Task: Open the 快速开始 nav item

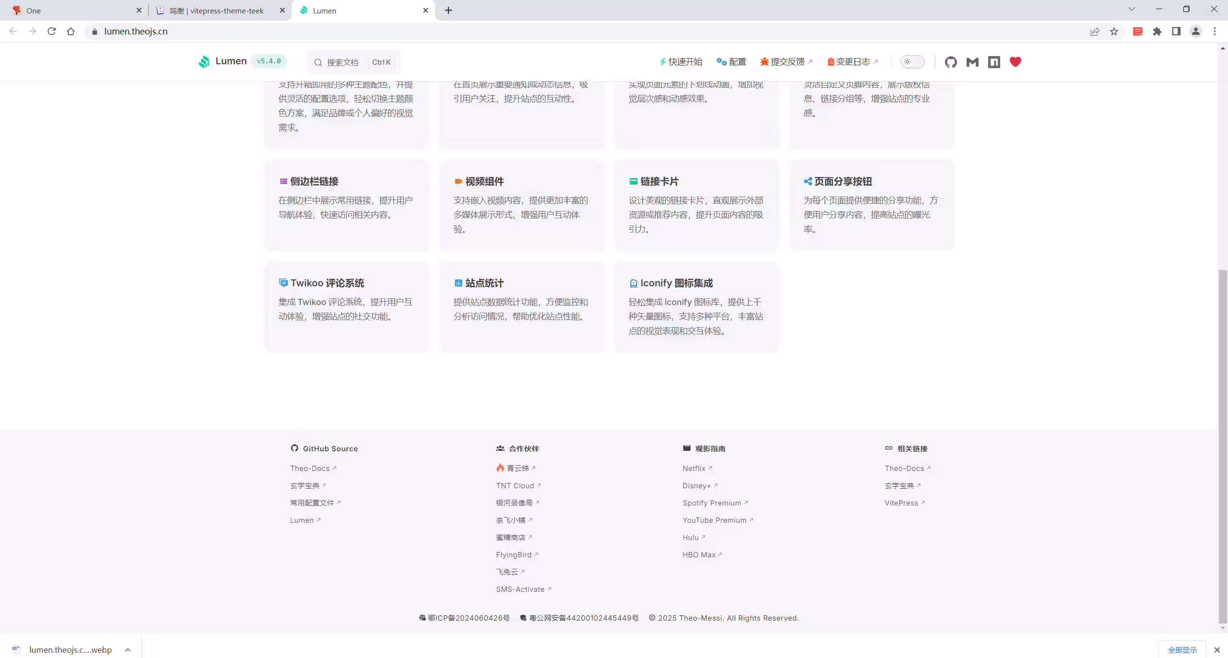Action: tap(681, 62)
